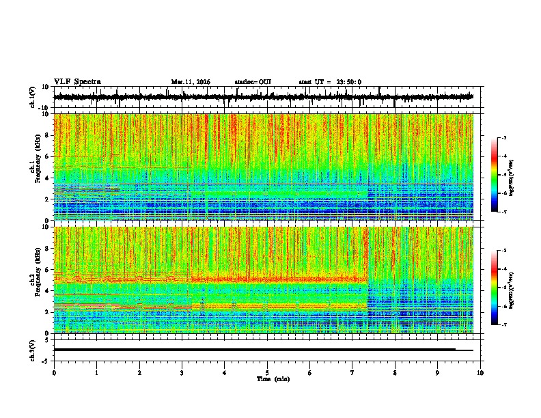Click the ch.1(V) axis label

33,97
